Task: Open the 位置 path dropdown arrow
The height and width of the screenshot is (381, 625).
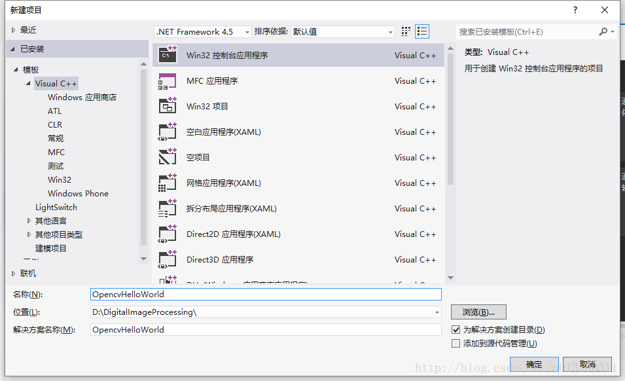Action: (437, 312)
